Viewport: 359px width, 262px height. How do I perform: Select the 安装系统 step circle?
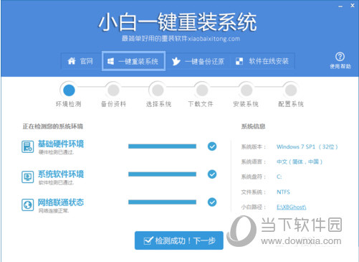tap(246, 90)
